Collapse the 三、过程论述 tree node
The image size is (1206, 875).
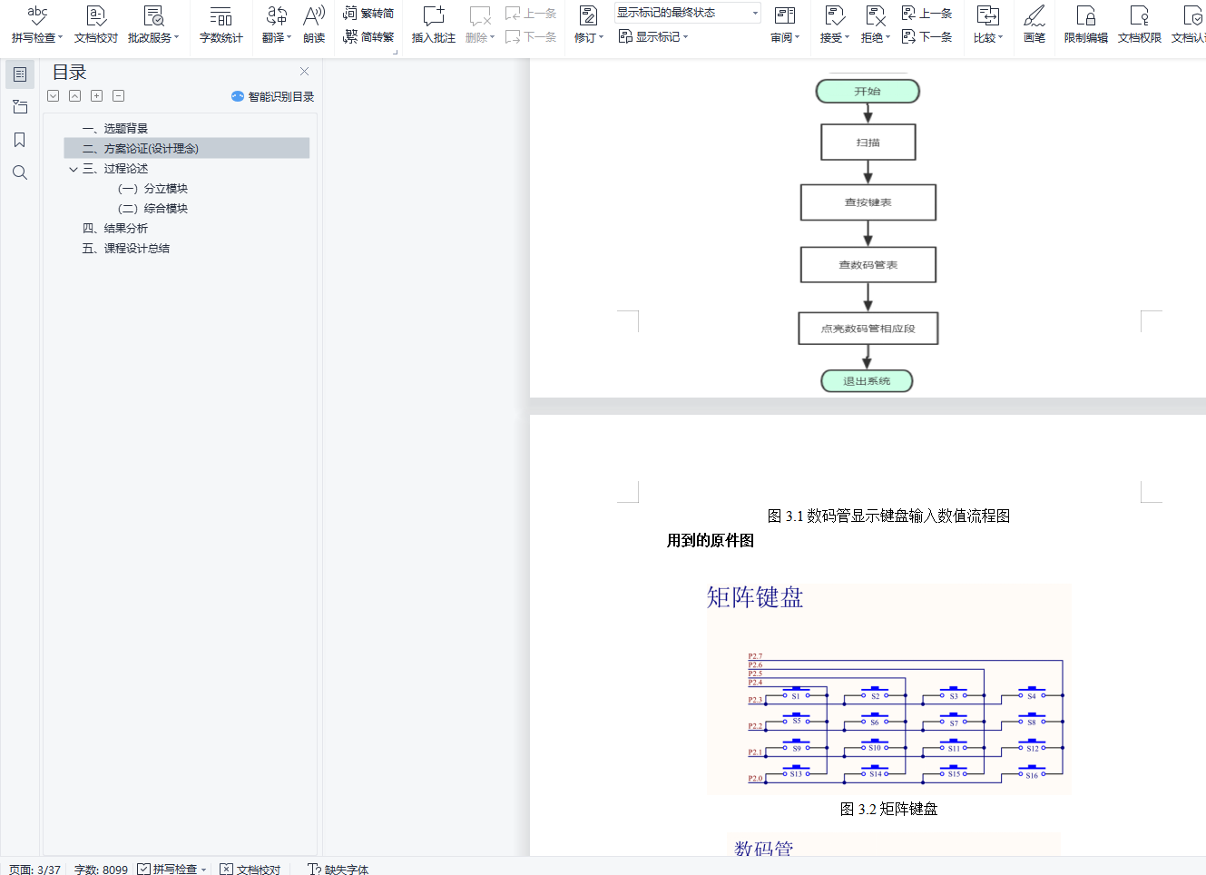coord(74,169)
